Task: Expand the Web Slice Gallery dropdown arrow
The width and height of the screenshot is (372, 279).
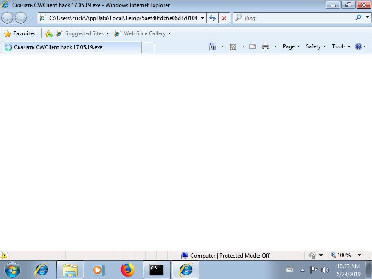Action: click(169, 33)
